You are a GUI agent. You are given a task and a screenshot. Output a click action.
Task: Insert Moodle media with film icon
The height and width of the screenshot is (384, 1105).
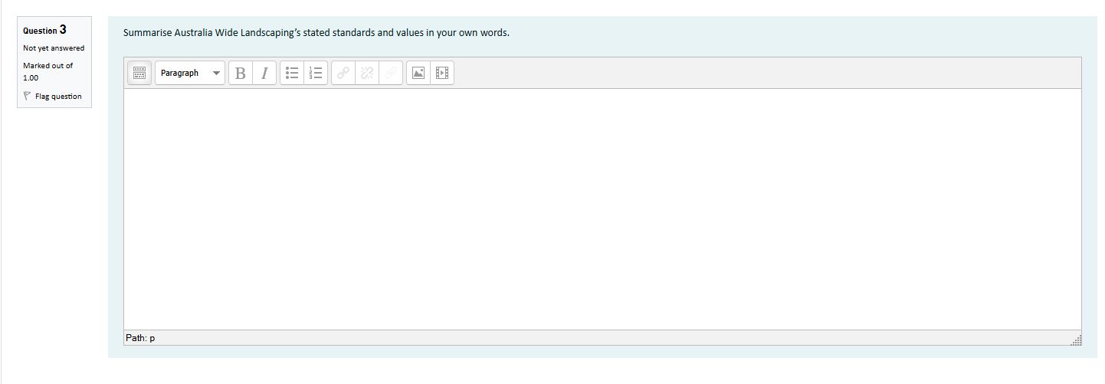tap(442, 73)
